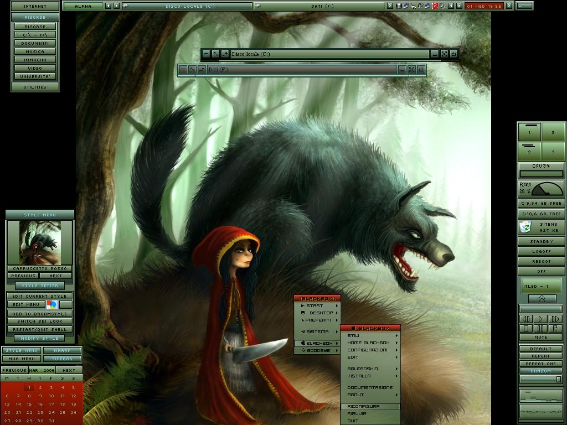The width and height of the screenshot is (567, 425).
Task: Click the up-level arrow icon on the Disco locale (C:) window
Action: pyautogui.click(x=225, y=54)
